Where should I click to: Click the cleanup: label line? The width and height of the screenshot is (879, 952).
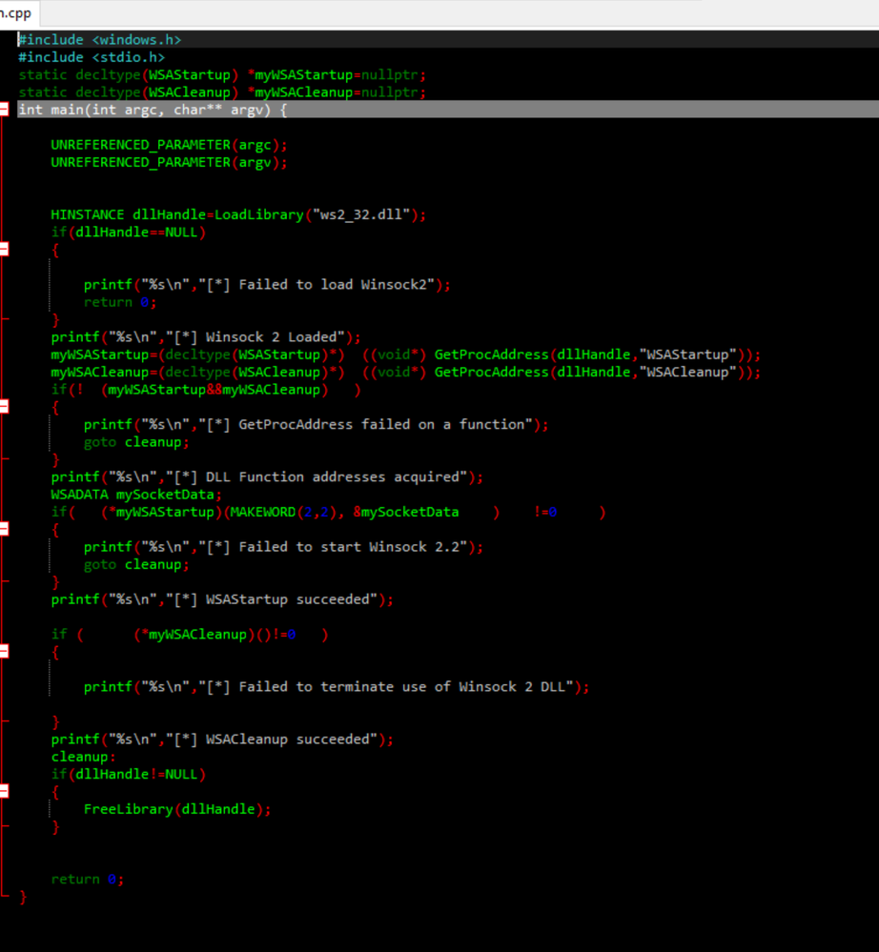click(83, 757)
